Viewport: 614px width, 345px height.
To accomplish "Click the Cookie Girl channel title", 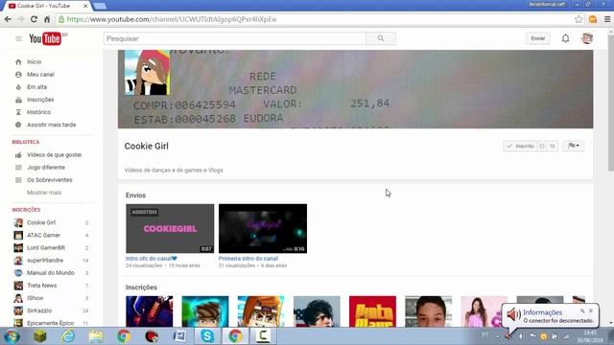I will coord(147,146).
